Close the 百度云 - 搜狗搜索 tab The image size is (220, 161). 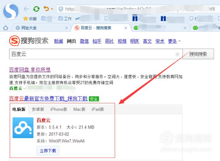coord(126,28)
